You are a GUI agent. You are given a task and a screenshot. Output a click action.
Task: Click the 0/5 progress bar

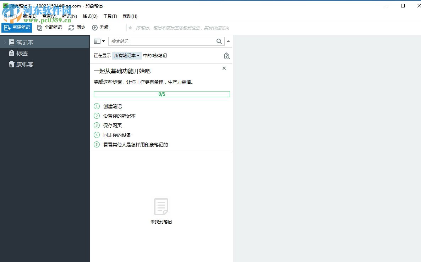click(162, 94)
